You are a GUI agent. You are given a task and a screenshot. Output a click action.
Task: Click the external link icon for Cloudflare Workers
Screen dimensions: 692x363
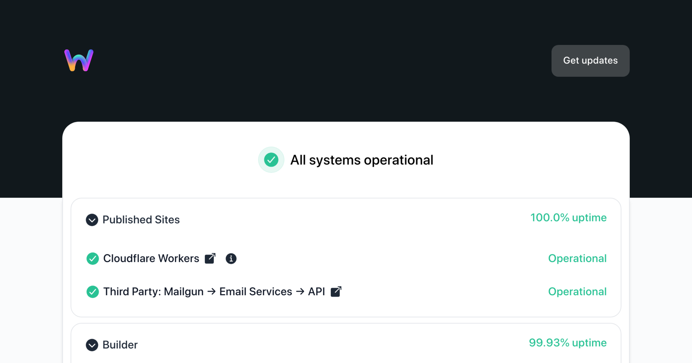(x=210, y=258)
